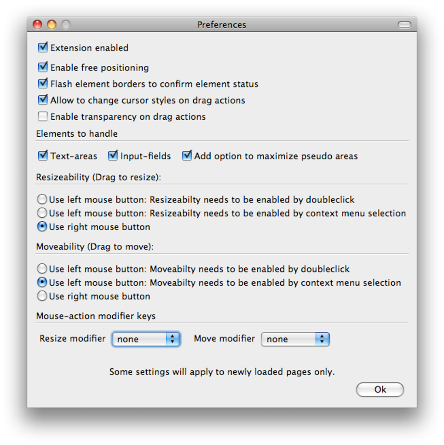This screenshot has height=445, width=444.
Task: Toggle "Enable free positioning" off
Action: 42,67
